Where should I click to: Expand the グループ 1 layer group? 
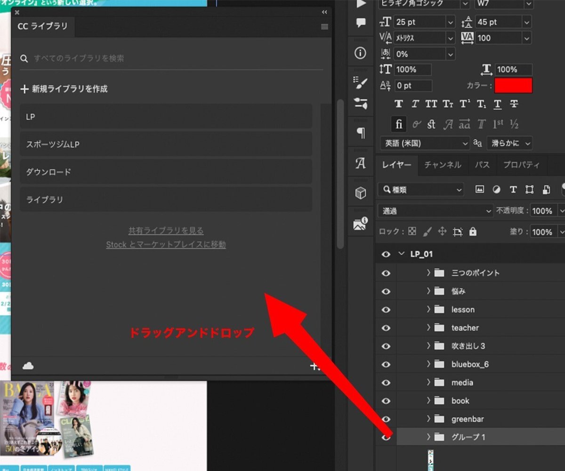428,437
